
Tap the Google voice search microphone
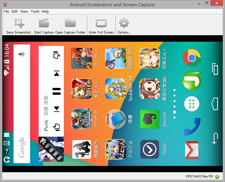point(22,54)
